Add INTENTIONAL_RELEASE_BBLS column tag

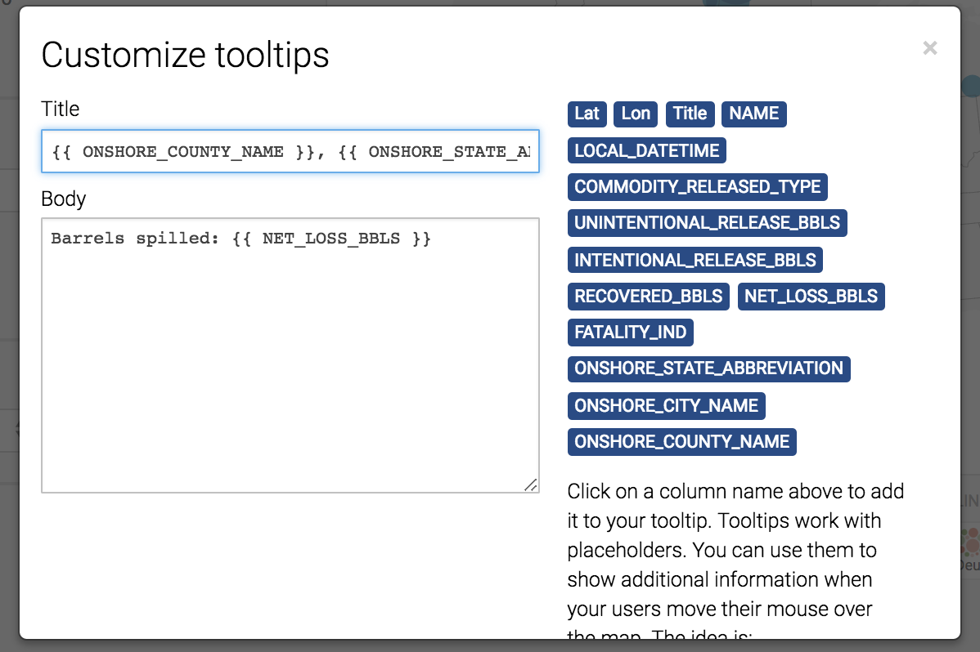coord(695,260)
